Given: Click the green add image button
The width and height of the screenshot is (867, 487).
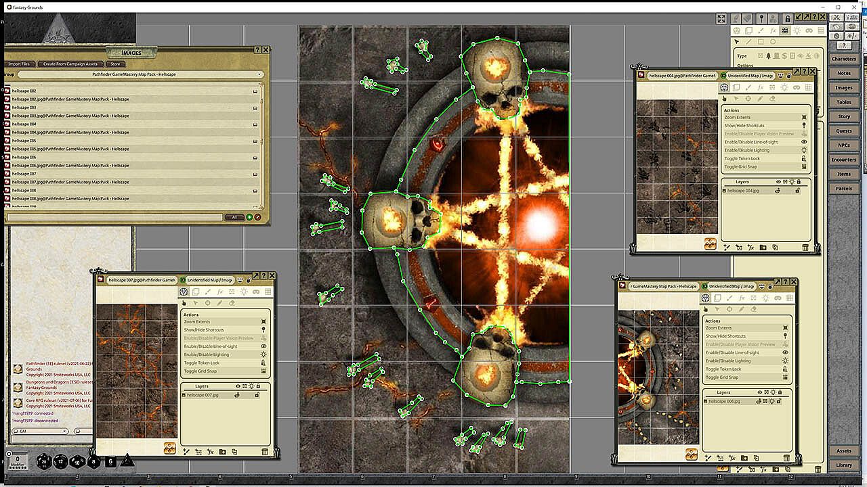Looking at the screenshot, I should point(249,217).
